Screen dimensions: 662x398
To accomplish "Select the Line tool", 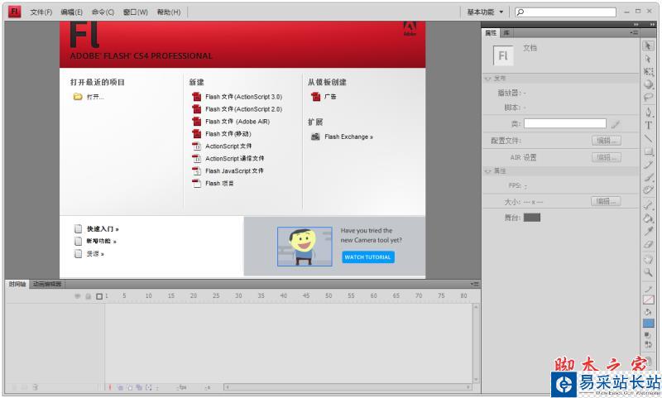I will 648,138.
